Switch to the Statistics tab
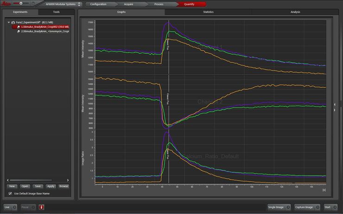The width and height of the screenshot is (343, 214). pyautogui.click(x=208, y=12)
